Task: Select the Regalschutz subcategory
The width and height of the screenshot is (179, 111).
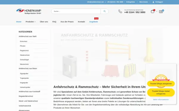Action: [24, 51]
